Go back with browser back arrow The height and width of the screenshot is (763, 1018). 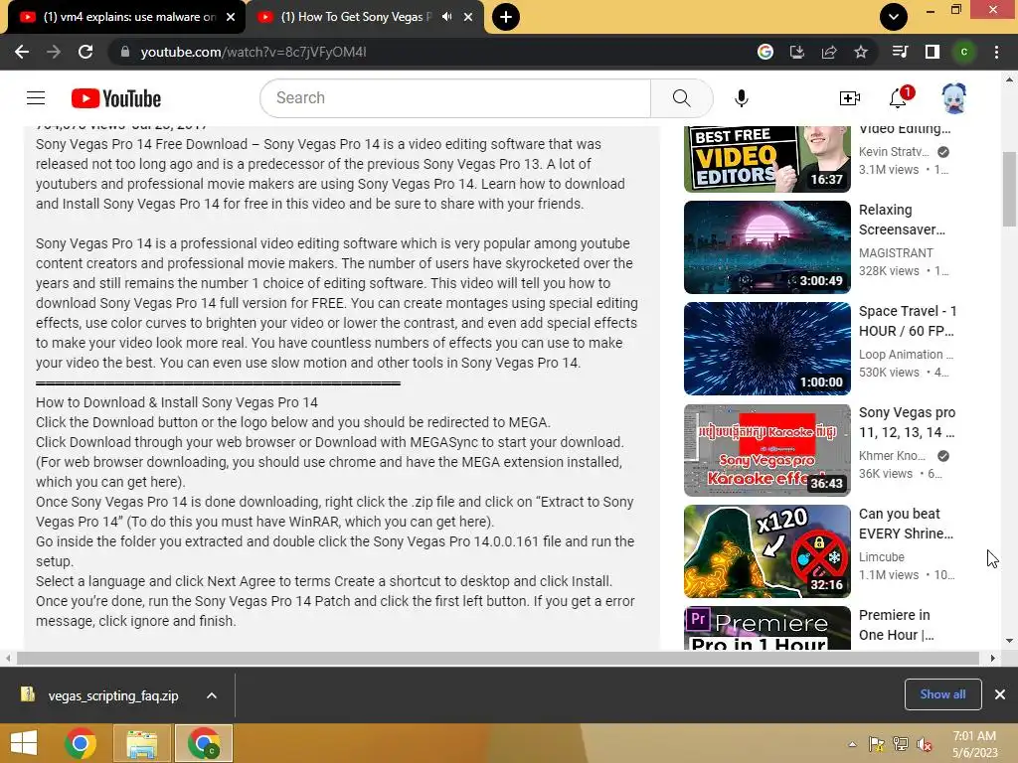22,52
